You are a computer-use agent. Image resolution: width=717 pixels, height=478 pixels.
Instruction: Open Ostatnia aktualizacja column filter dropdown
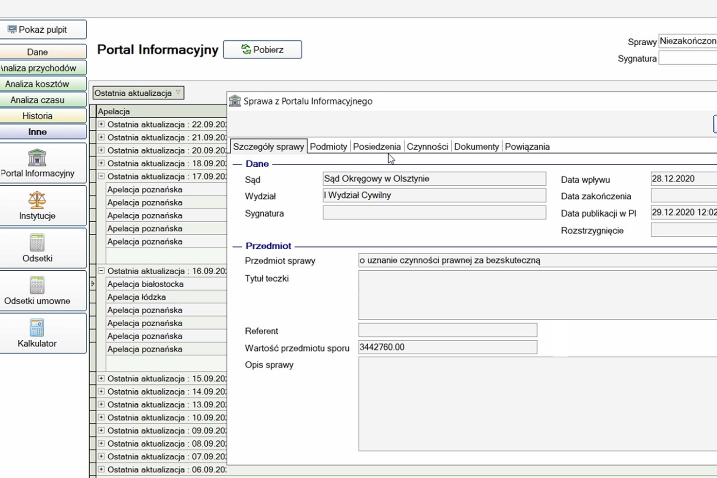coord(178,93)
